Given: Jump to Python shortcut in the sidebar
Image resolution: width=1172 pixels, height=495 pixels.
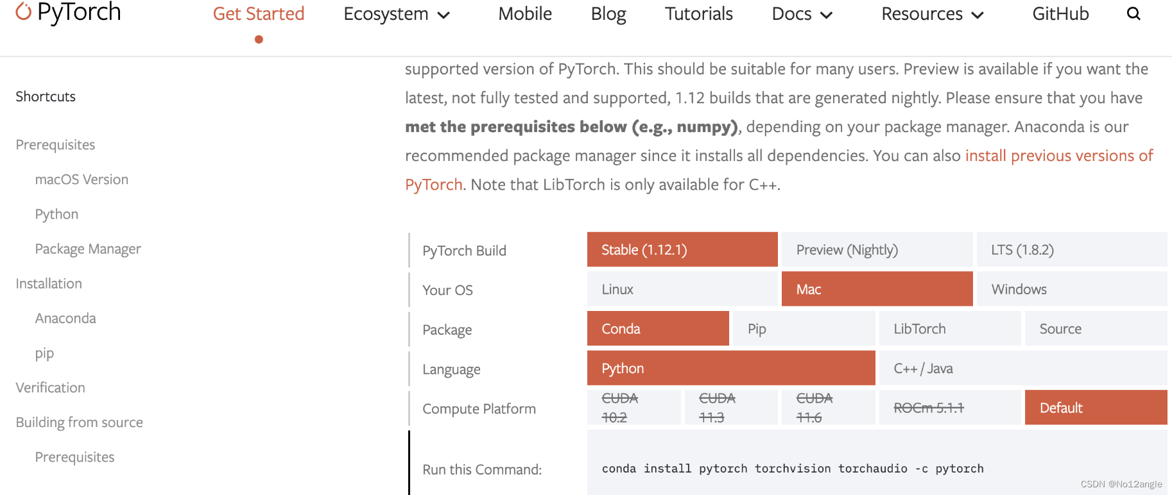Looking at the screenshot, I should [56, 214].
